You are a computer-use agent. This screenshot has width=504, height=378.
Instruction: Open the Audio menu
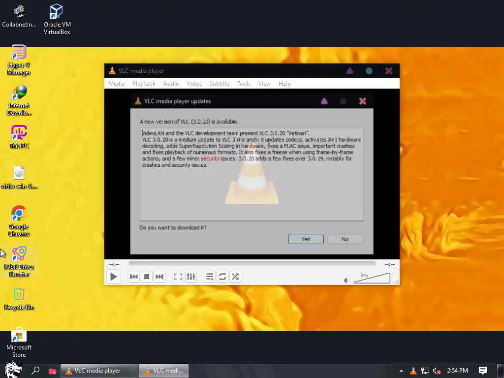pos(171,84)
